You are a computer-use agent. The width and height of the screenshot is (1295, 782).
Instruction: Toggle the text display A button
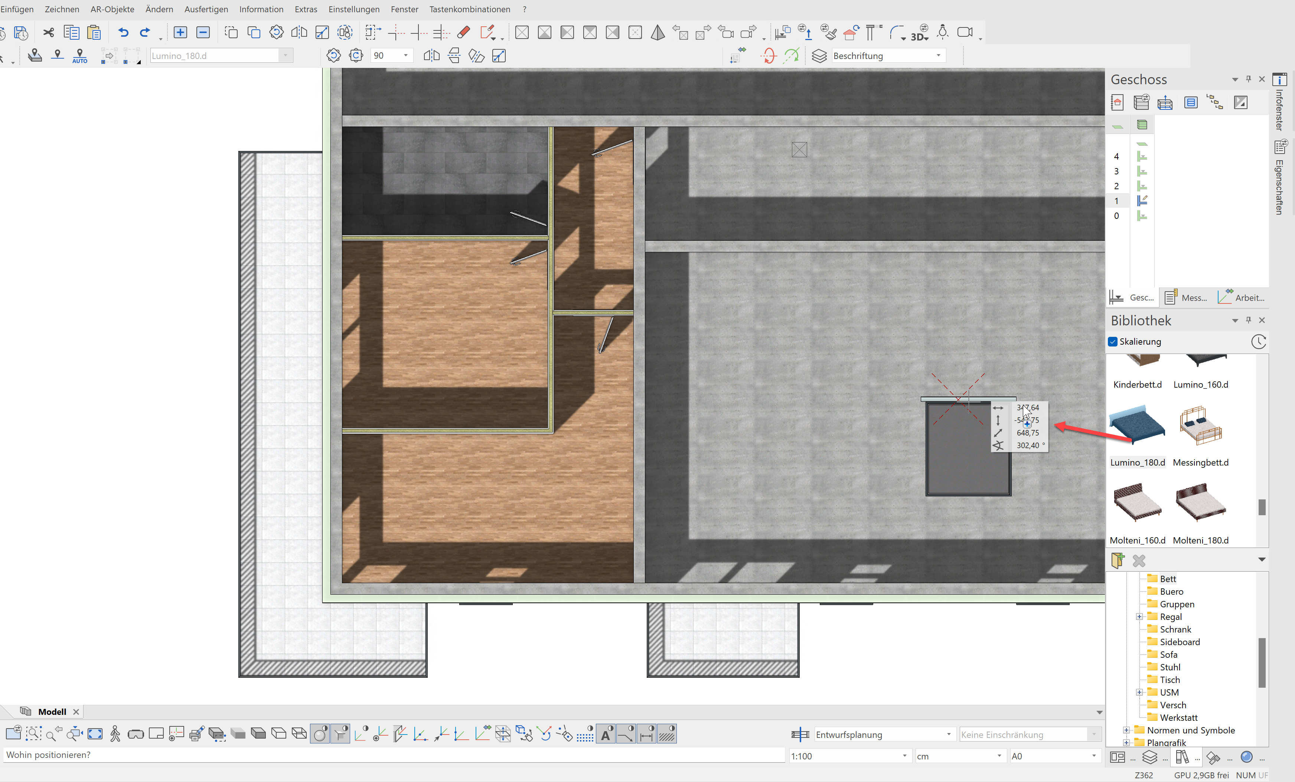[x=606, y=734]
